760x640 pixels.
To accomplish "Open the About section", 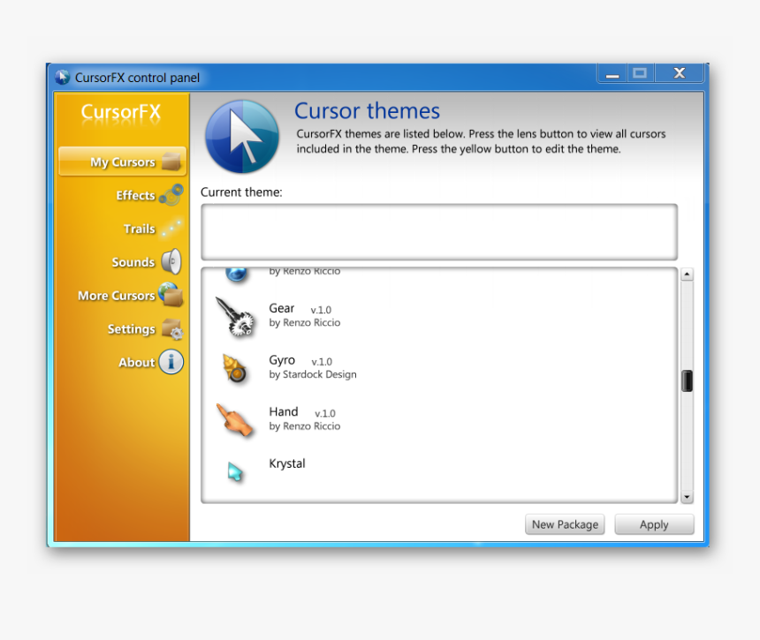I will pyautogui.click(x=137, y=362).
